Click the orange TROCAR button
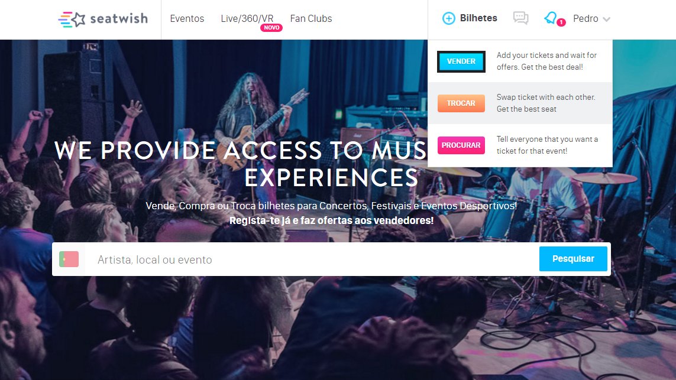 point(461,103)
